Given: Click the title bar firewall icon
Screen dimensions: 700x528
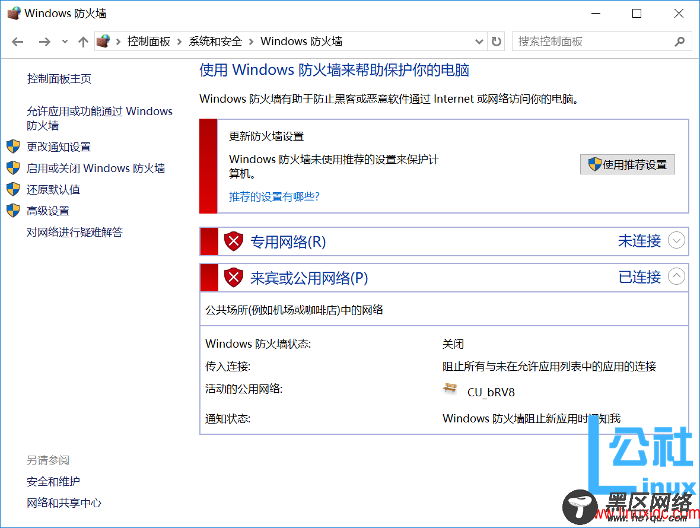Looking at the screenshot, I should click(x=14, y=14).
